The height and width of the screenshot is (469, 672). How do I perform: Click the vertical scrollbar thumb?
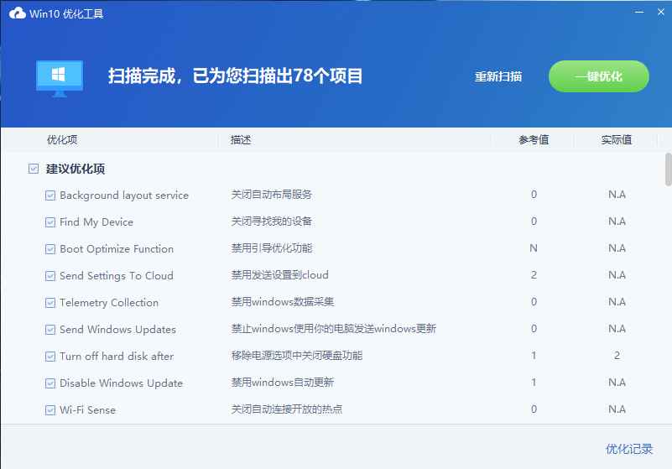668,169
